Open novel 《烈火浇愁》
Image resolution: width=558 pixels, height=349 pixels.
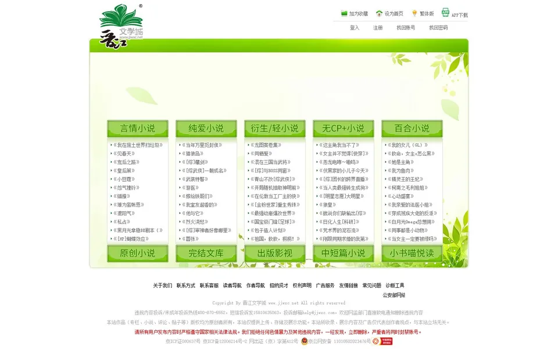click(195, 222)
